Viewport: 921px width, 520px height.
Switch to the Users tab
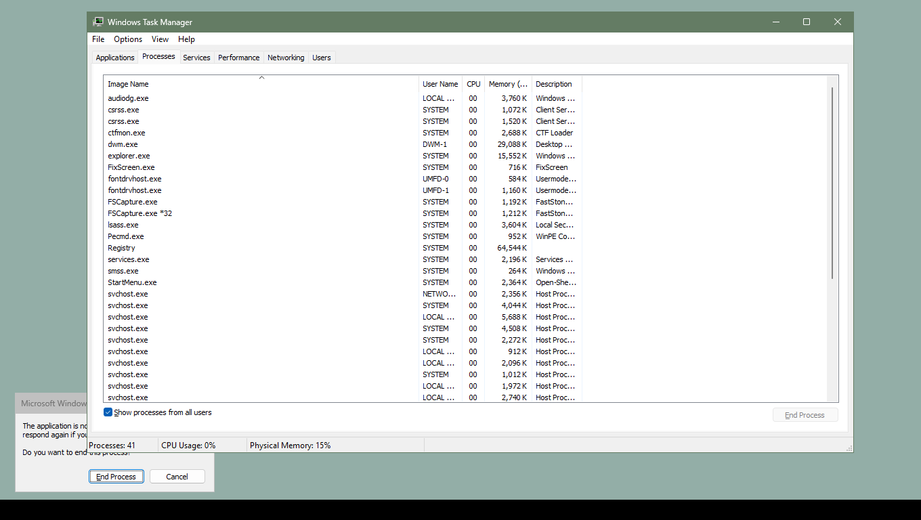322,58
